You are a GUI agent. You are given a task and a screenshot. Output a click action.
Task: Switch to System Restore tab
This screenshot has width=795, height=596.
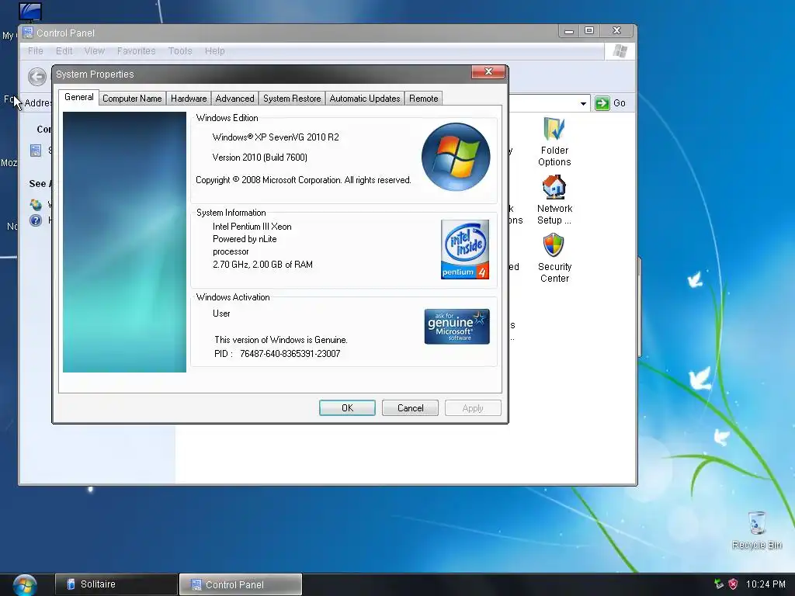(292, 99)
